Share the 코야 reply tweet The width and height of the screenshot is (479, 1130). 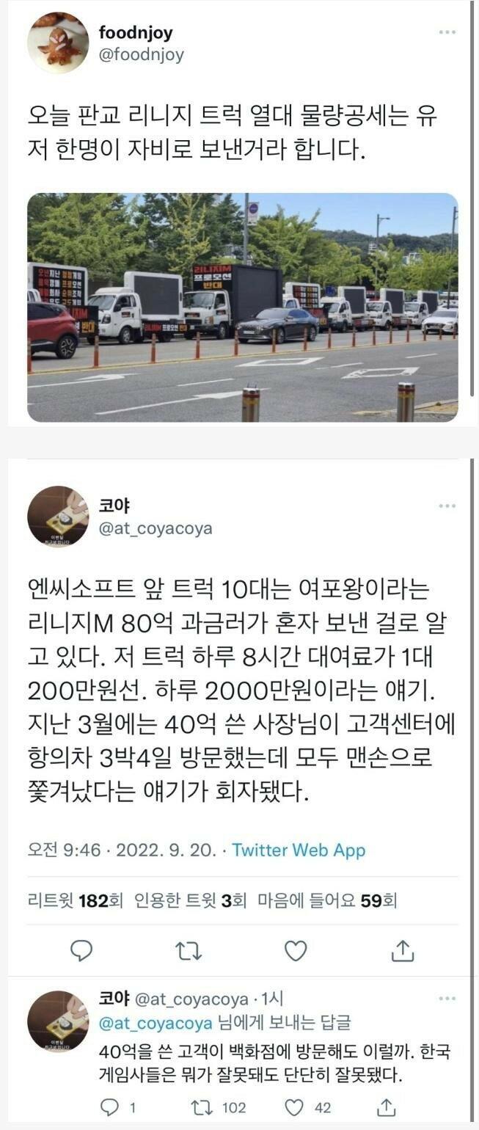(x=387, y=1107)
